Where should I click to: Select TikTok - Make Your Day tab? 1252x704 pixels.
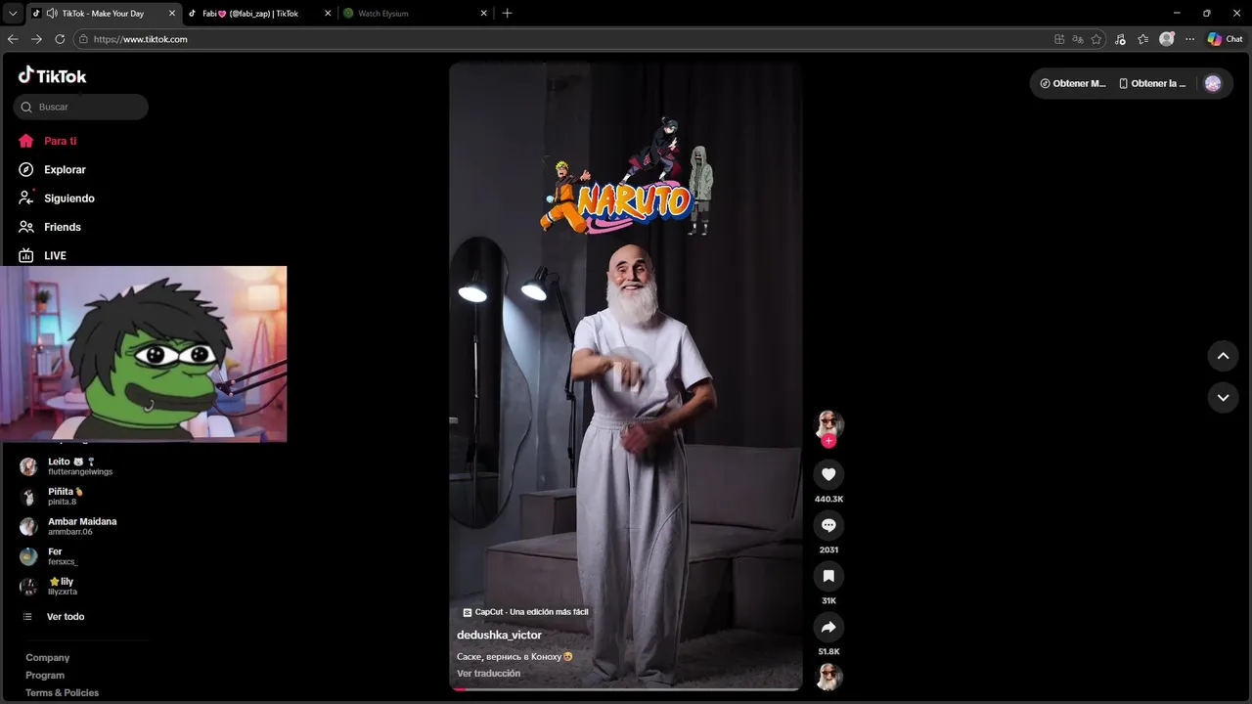[x=103, y=14]
